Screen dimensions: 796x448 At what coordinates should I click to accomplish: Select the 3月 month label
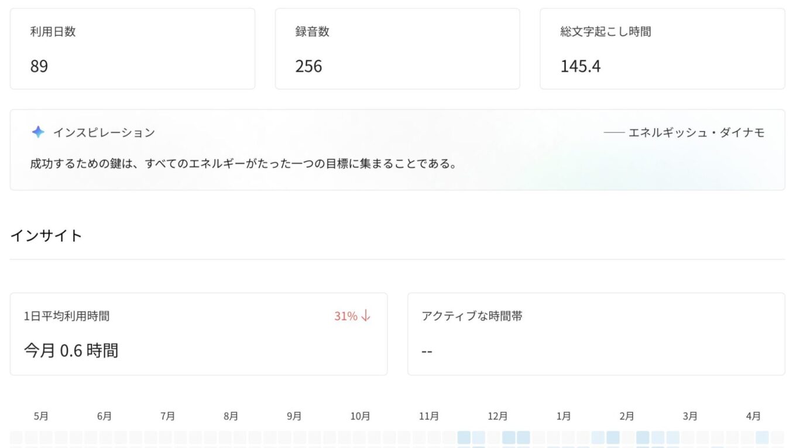tap(690, 416)
